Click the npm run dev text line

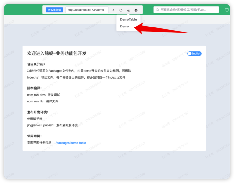click(x=44, y=95)
